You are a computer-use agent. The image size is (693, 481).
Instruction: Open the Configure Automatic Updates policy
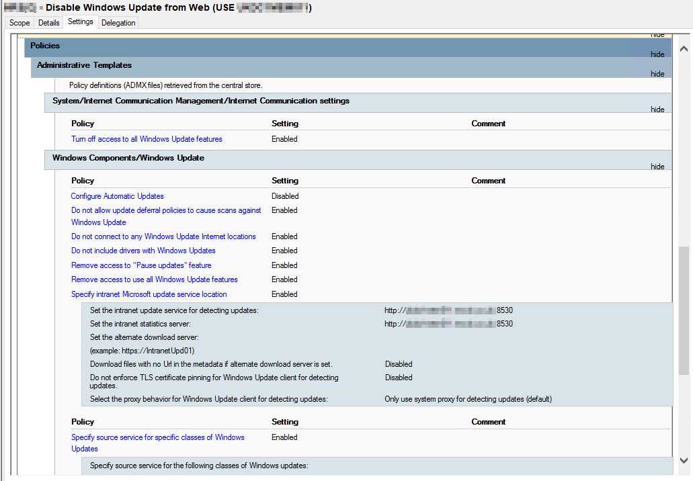pos(117,195)
